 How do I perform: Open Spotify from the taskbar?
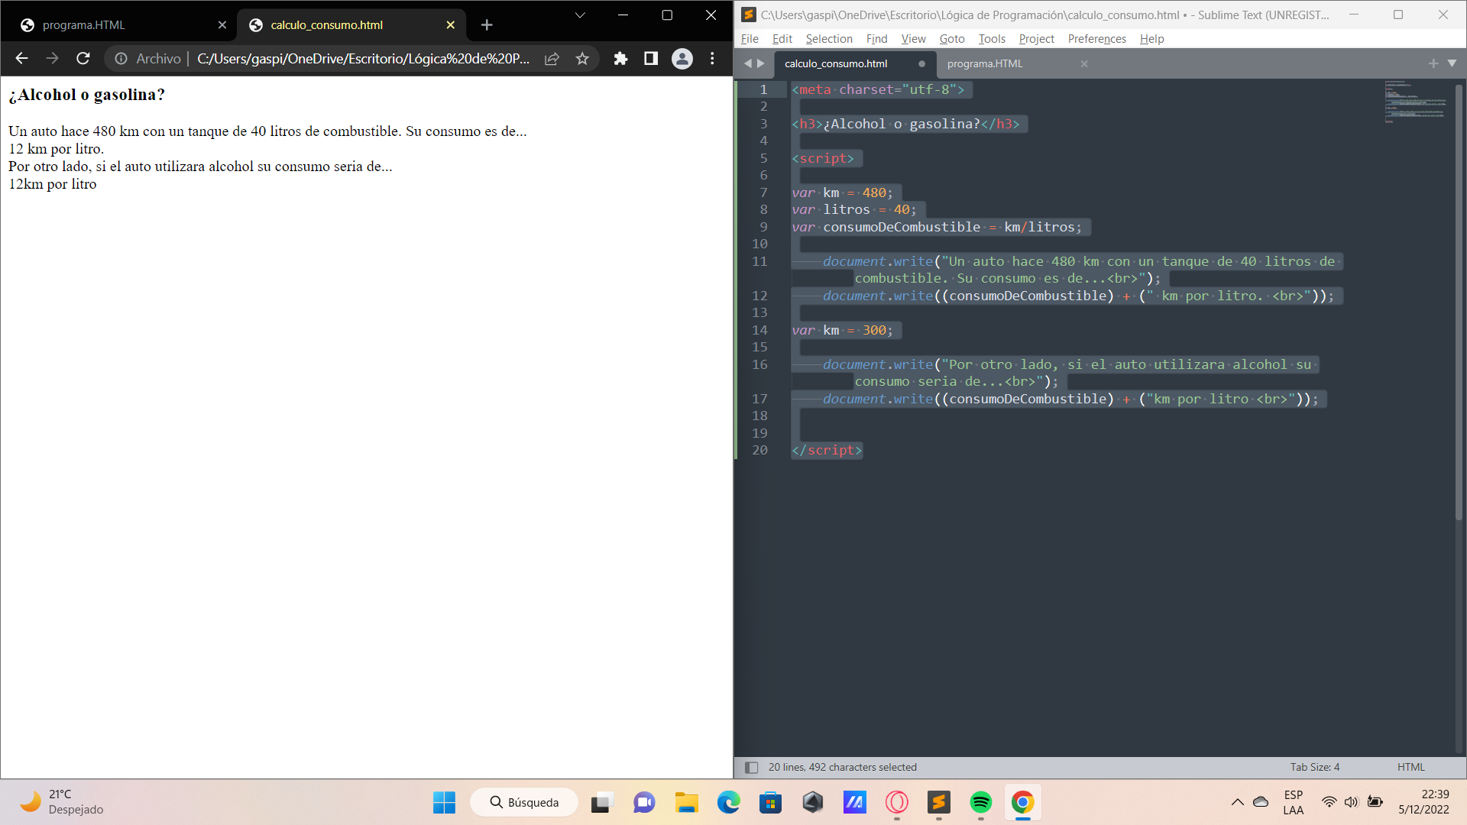[x=980, y=802]
